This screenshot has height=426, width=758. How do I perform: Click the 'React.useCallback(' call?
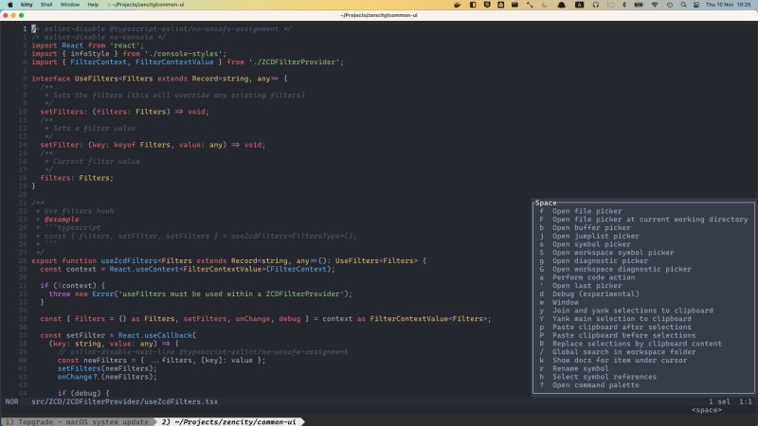coord(157,335)
